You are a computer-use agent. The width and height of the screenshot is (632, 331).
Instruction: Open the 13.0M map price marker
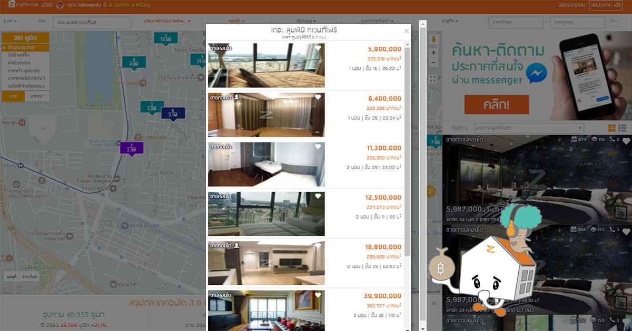(165, 38)
